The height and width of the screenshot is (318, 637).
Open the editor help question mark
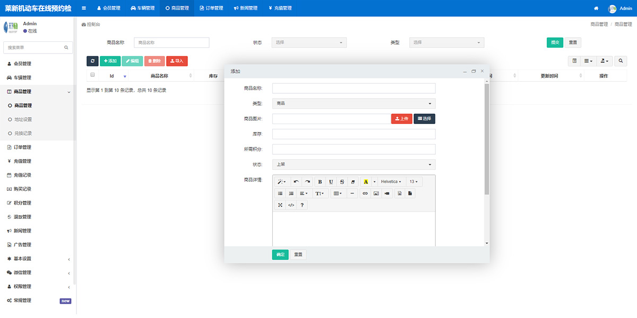(302, 205)
